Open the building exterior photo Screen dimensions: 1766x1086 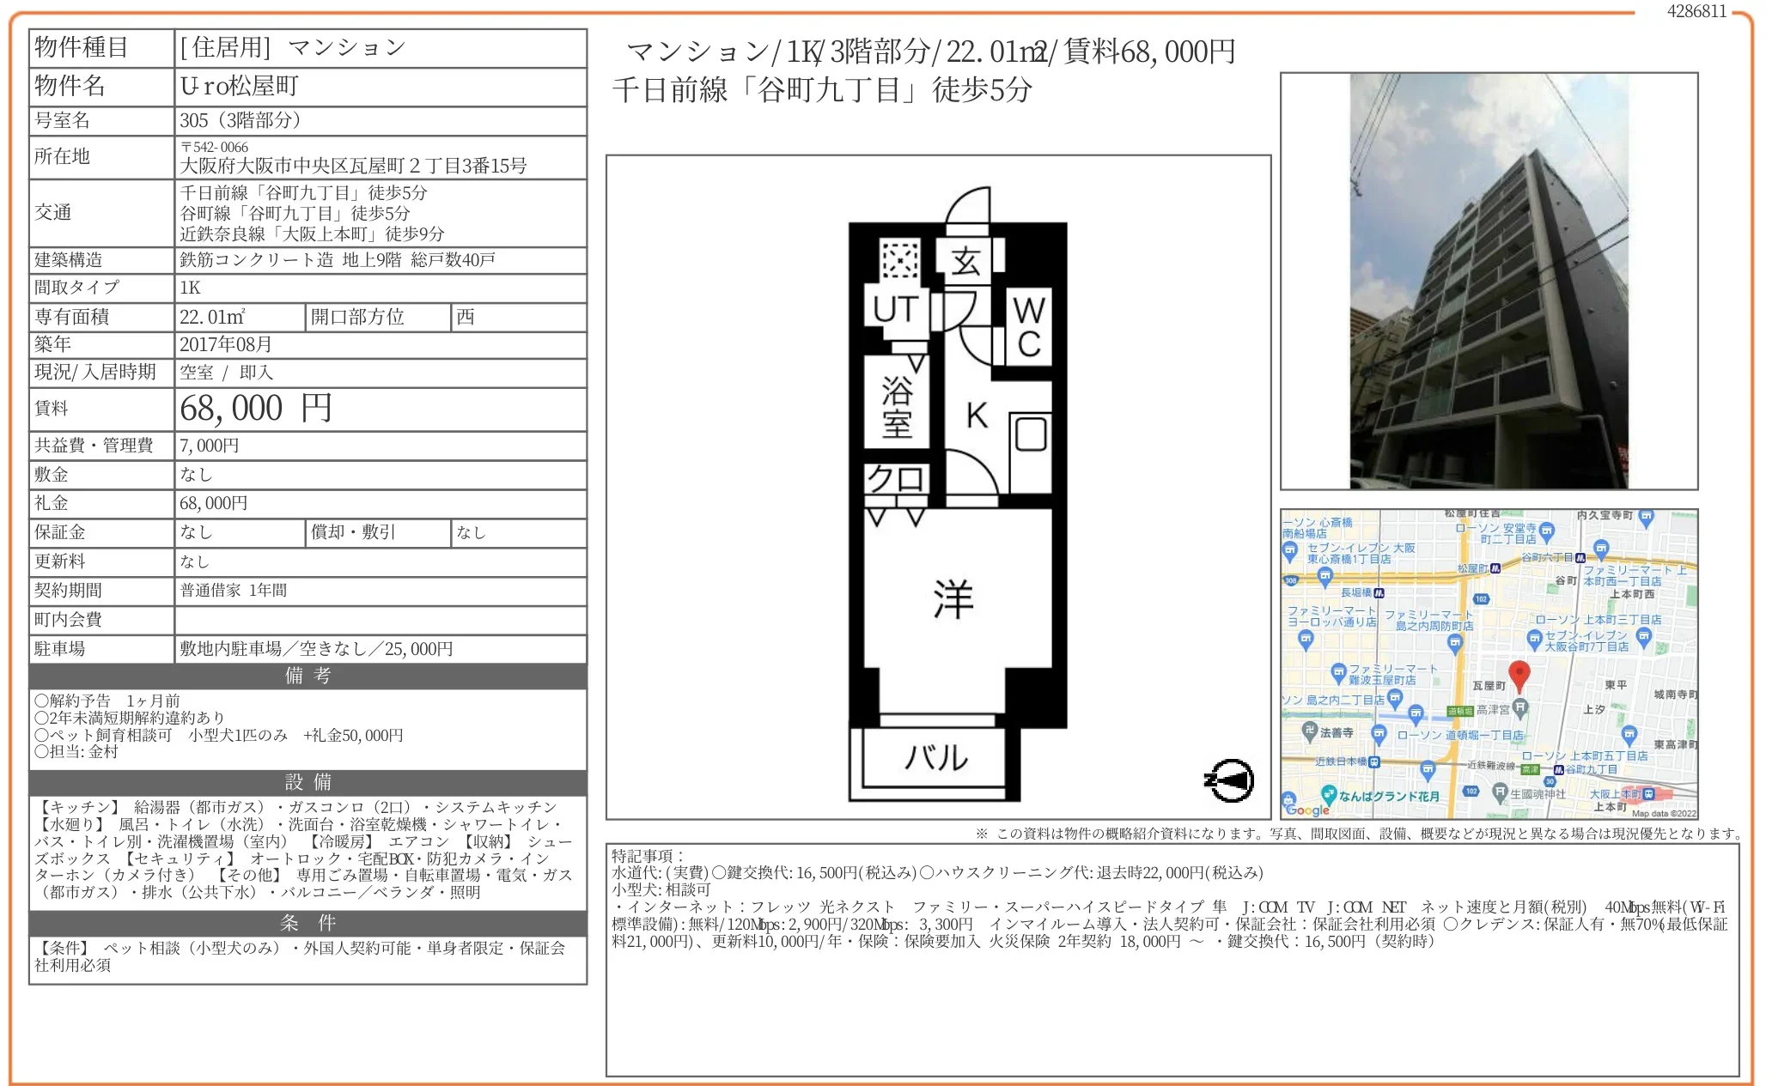click(1488, 281)
